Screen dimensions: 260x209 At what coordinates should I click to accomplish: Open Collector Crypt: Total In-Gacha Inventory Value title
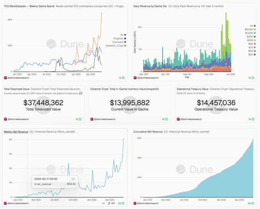tap(124, 89)
